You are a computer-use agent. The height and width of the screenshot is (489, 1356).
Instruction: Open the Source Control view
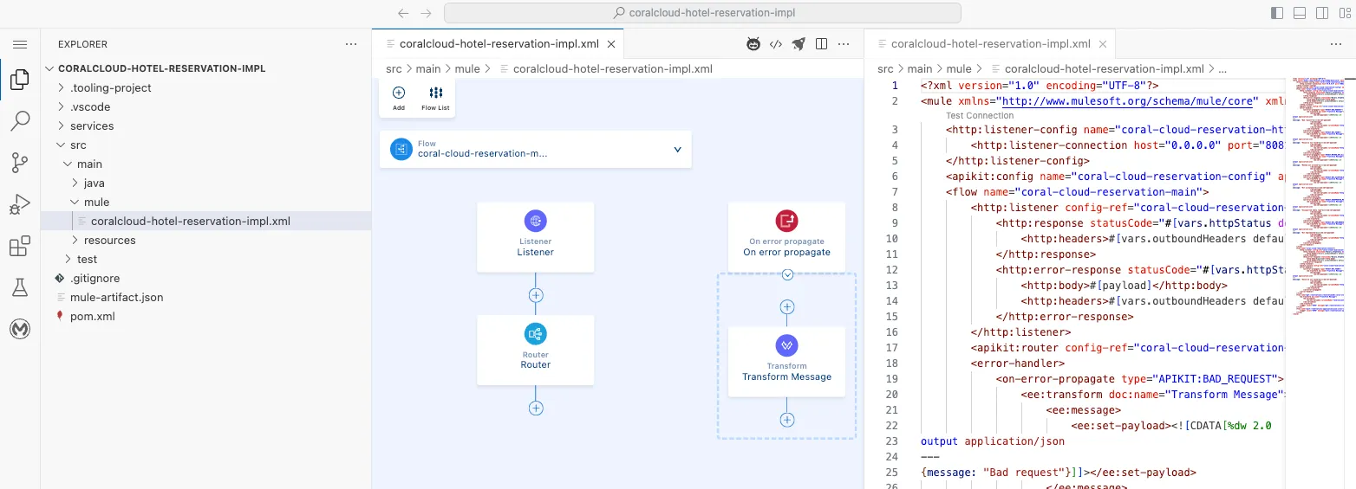coord(20,162)
